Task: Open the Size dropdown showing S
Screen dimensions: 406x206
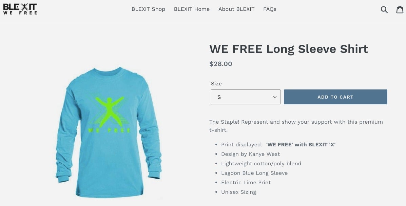Action: 246,97
